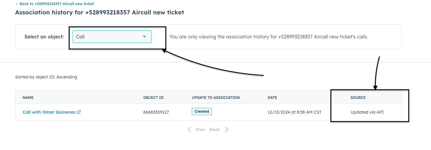Click the Prev pagination button
Screen dimensions: 431x150
click(x=200, y=130)
